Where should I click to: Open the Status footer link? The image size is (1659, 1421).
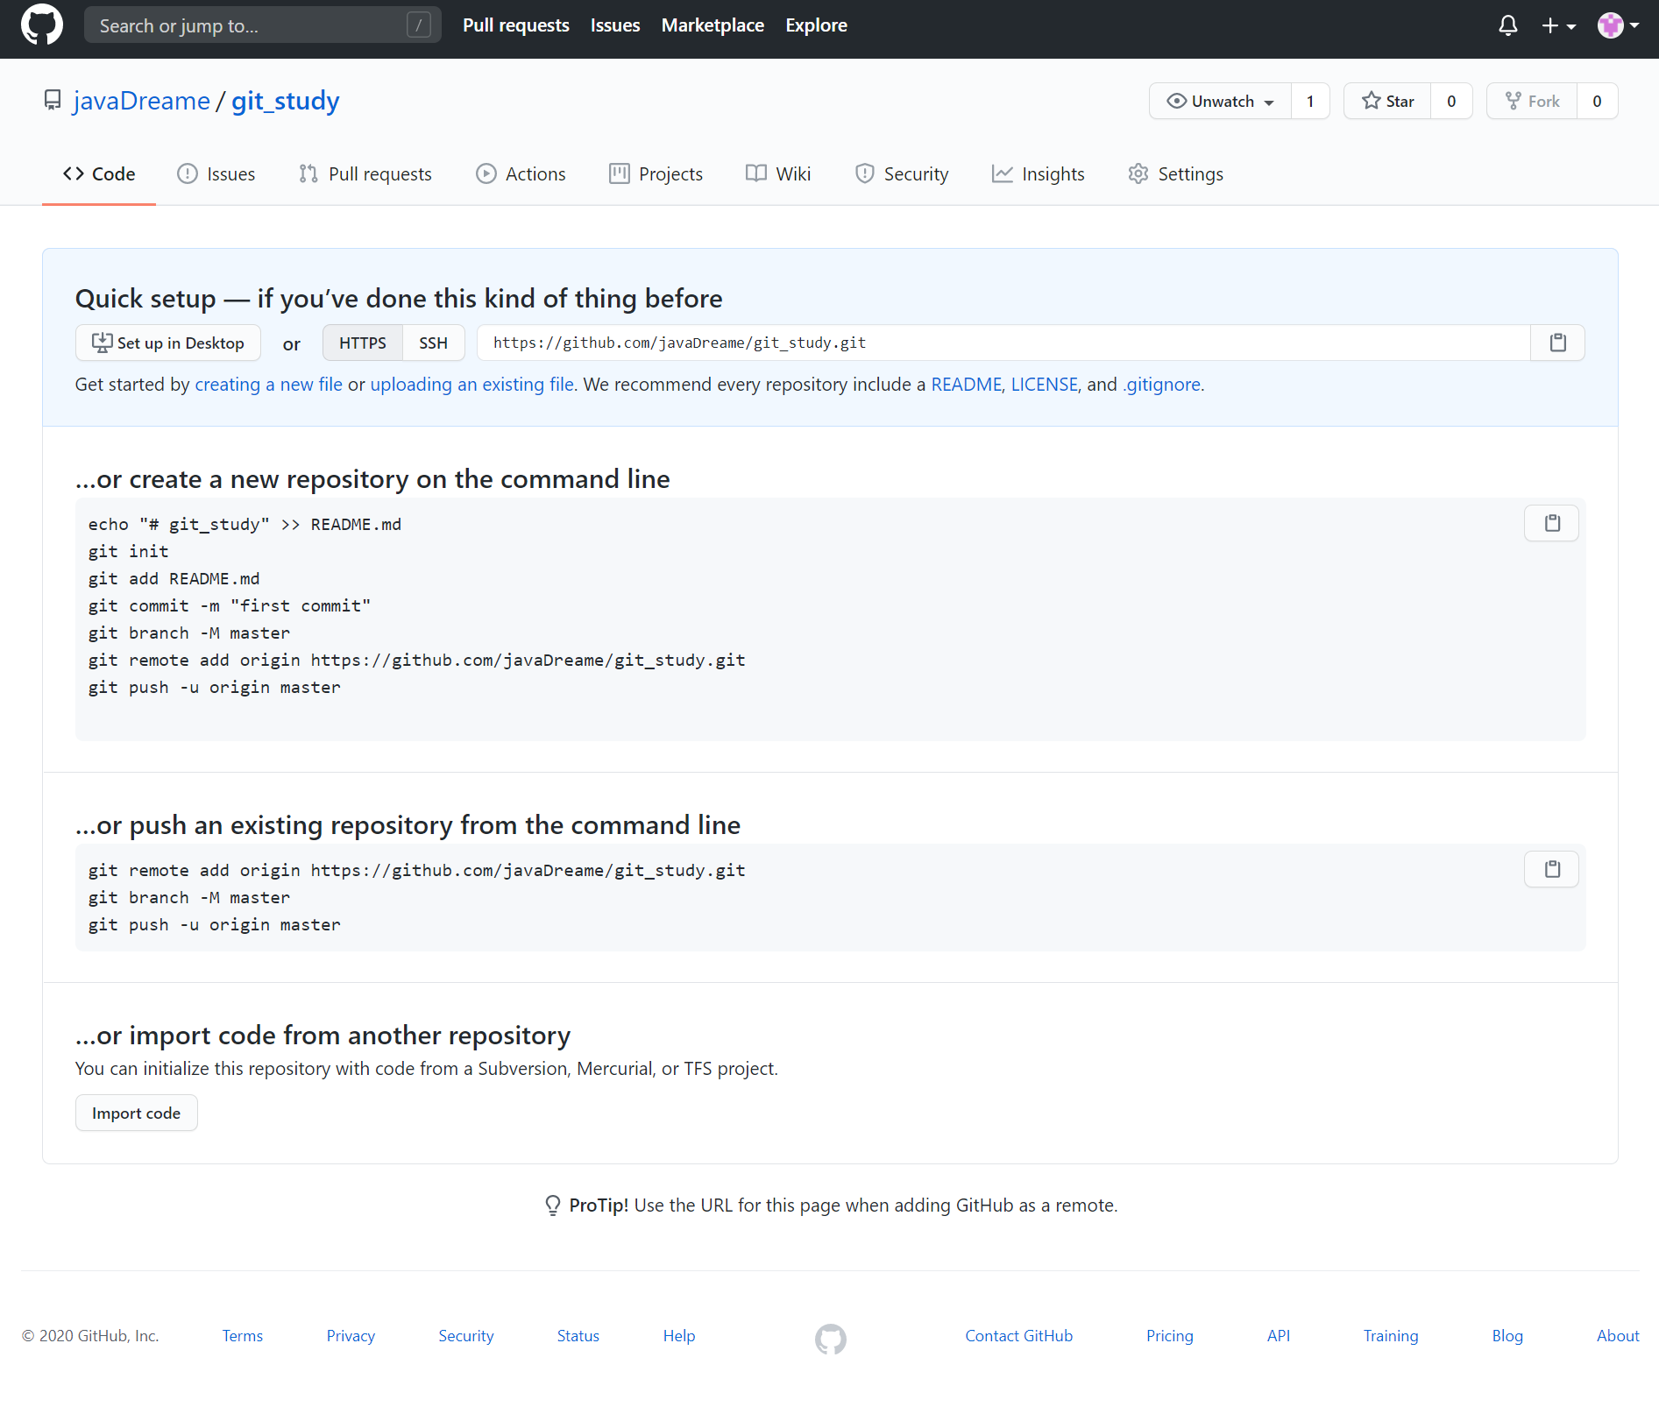click(x=578, y=1336)
